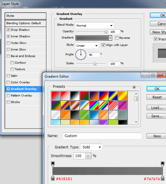Select the black-to-white gradient preset
The height and width of the screenshot is (184, 166).
pos(75,96)
